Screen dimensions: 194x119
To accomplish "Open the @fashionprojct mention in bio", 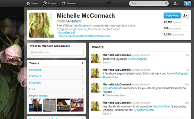I will [x=82, y=25].
